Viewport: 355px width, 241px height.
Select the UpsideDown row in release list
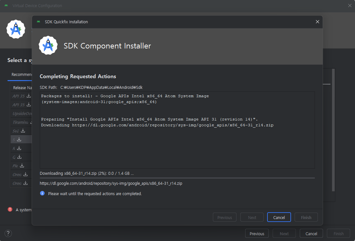21,113
